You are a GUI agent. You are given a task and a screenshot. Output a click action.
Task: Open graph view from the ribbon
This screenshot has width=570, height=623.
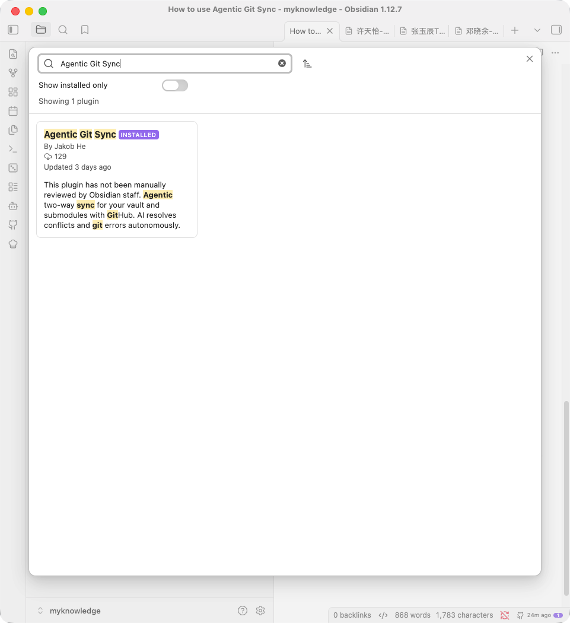(x=13, y=73)
